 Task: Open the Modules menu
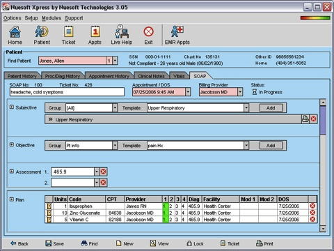pos(51,18)
